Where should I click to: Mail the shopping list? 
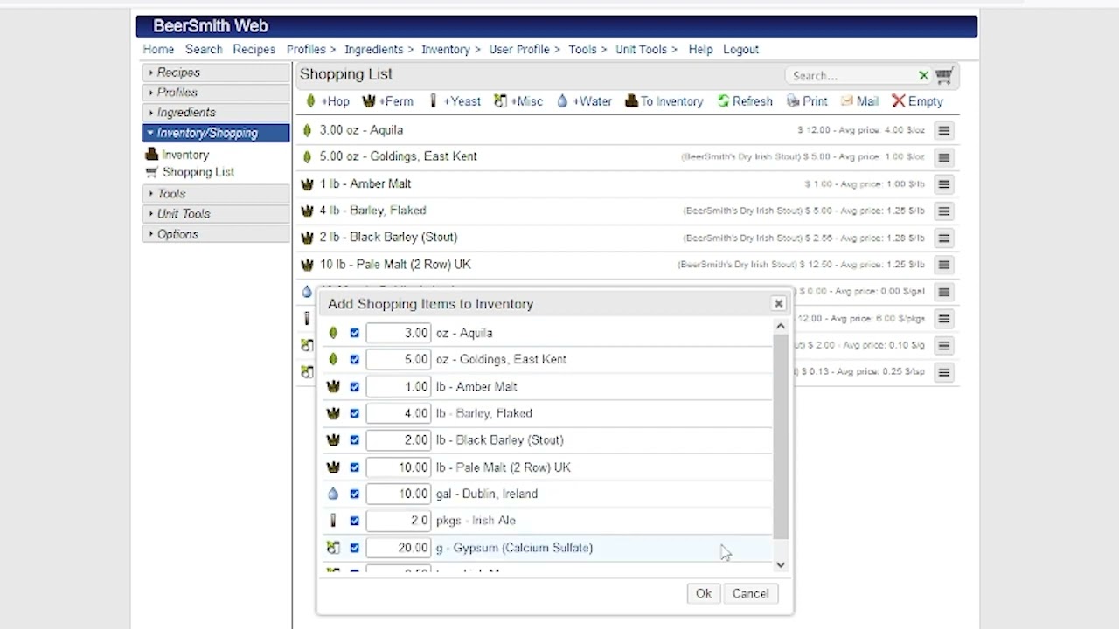(859, 101)
